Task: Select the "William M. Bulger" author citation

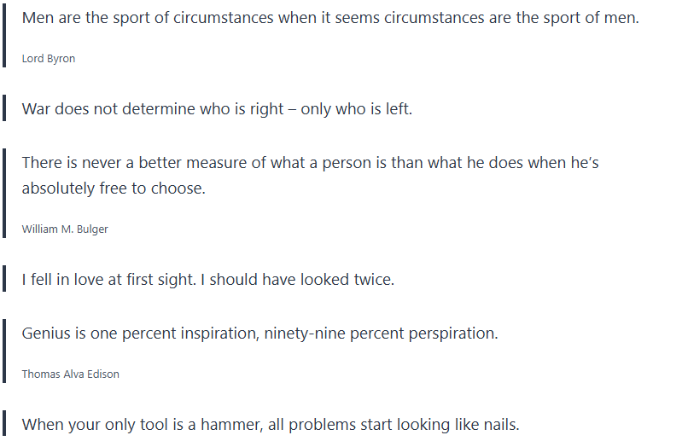Action: pyautogui.click(x=65, y=229)
